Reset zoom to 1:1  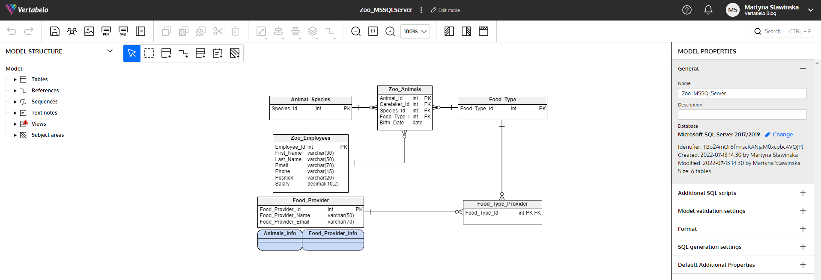373,31
